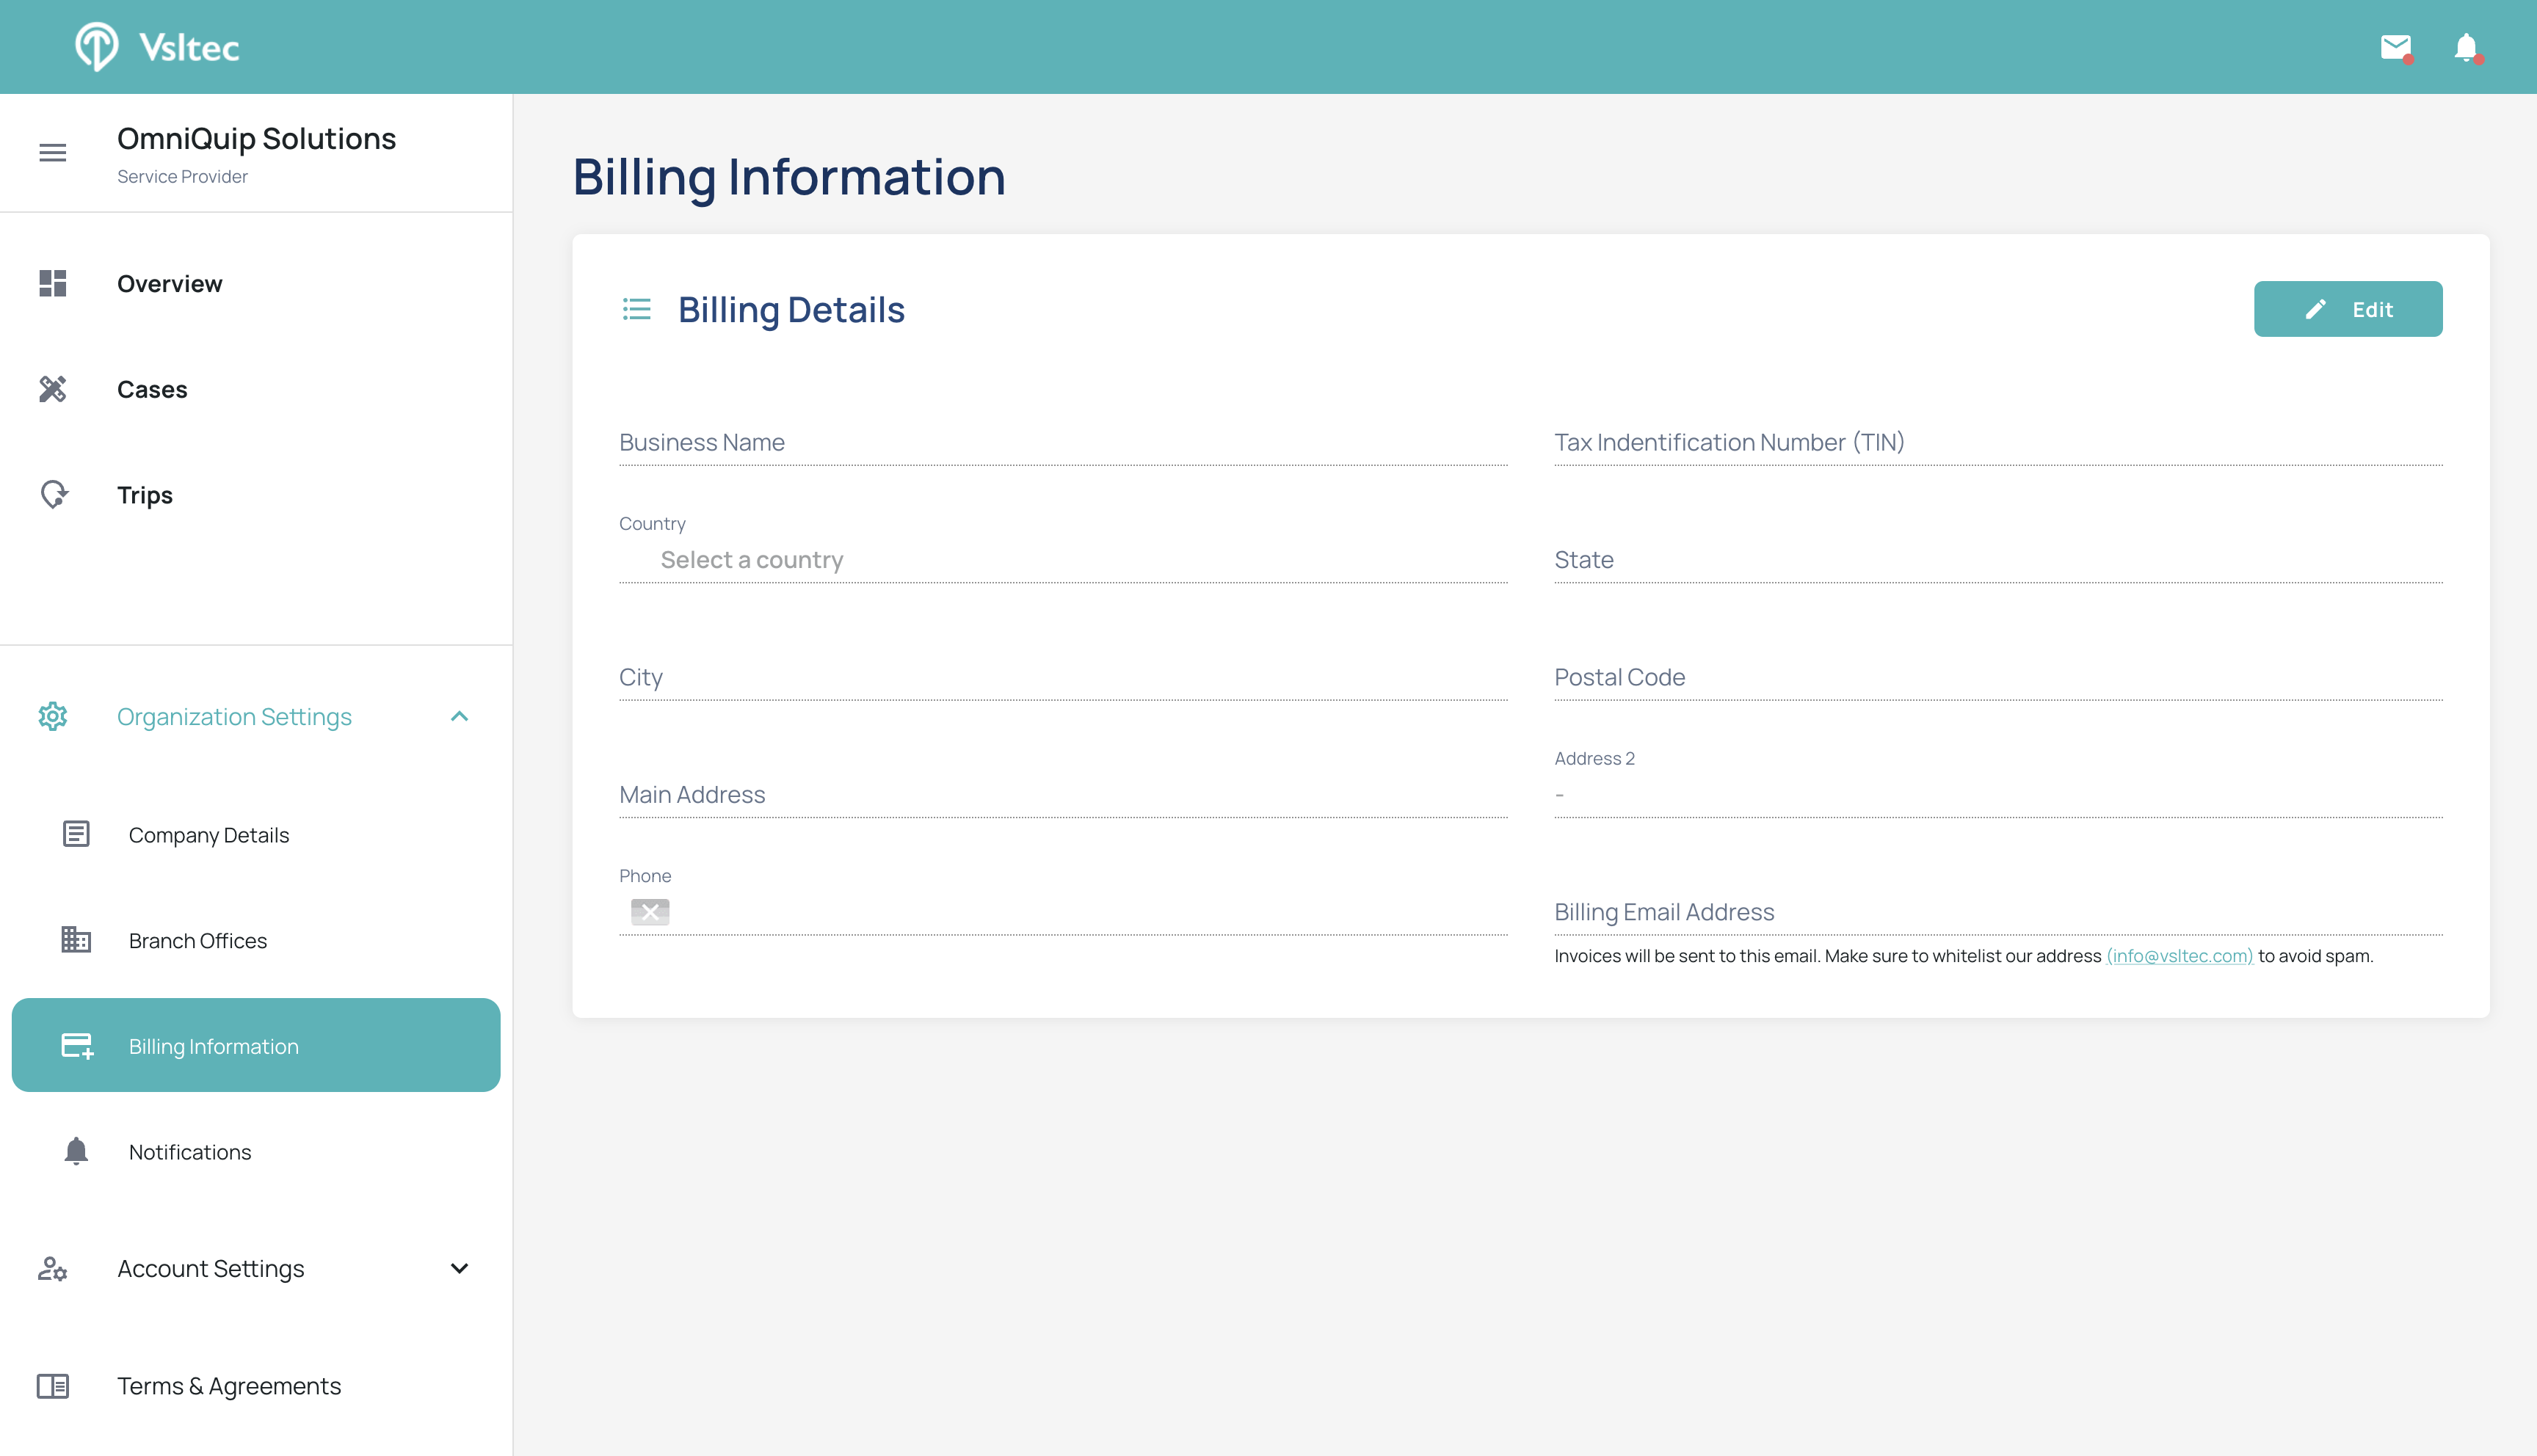Click the State field
Image resolution: width=2537 pixels, height=1456 pixels.
point(1998,560)
